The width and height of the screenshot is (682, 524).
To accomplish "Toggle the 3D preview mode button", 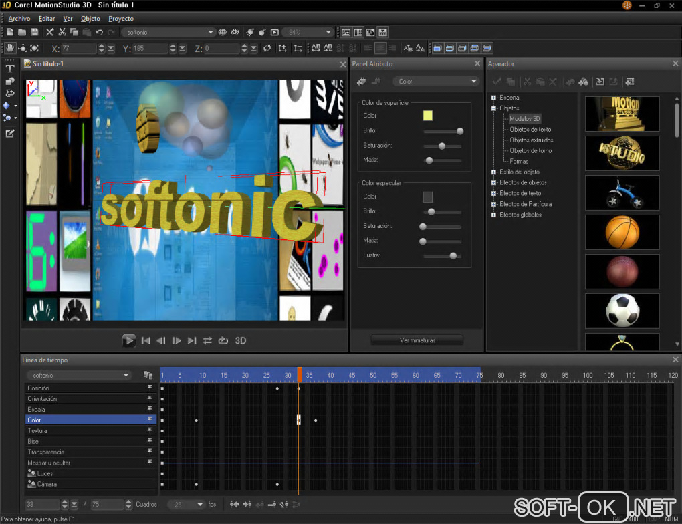I will [x=241, y=340].
